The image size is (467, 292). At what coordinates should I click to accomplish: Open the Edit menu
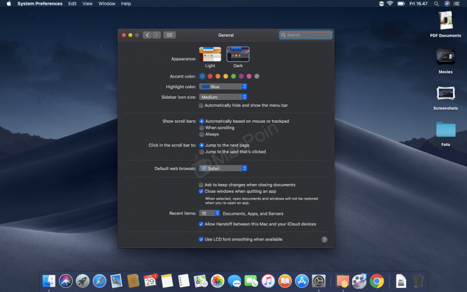(72, 4)
